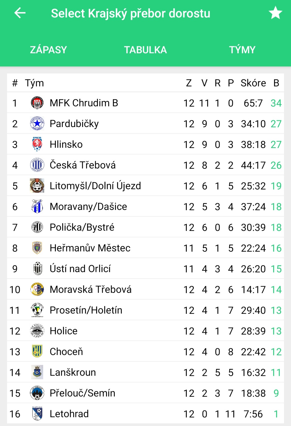Tap the Litomyšl/Dolní Újezd team logo
Screen dimensions: 291x426
tap(37, 186)
